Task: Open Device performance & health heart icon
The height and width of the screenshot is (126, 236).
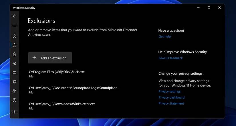Action: (15, 82)
